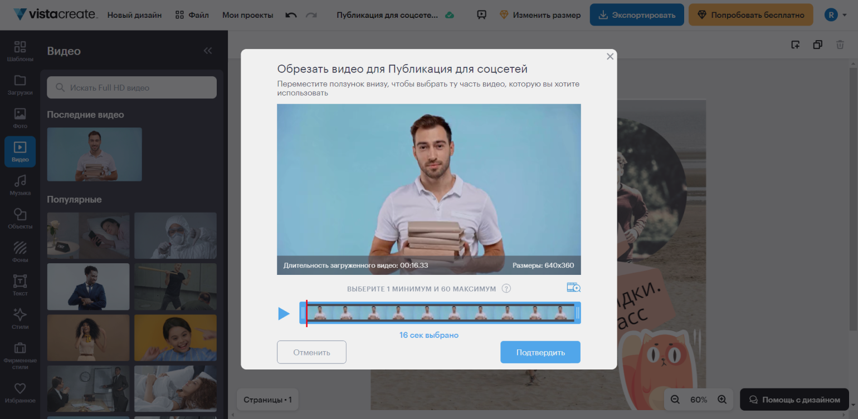Click the VistaCreate logo
Image resolution: width=858 pixels, height=419 pixels.
point(55,14)
